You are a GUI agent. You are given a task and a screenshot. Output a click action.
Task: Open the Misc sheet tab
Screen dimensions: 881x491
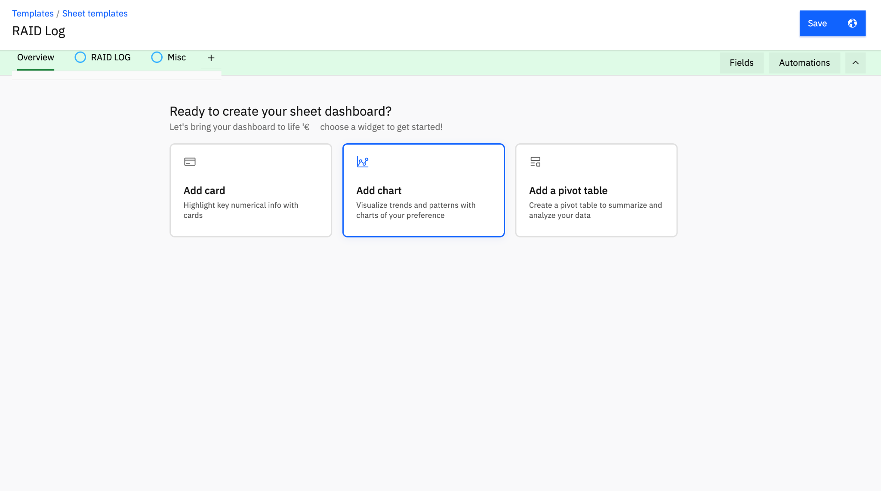(x=176, y=58)
